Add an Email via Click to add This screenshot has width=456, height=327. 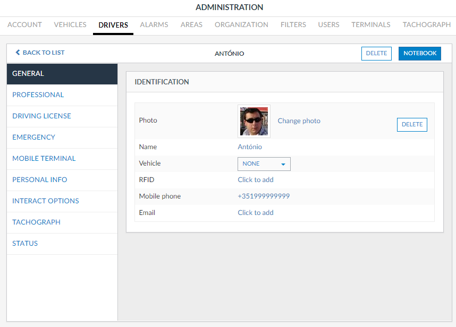(255, 213)
